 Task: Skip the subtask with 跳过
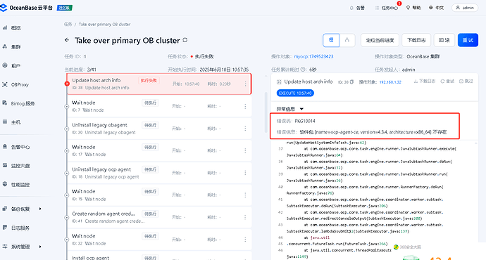(466, 82)
